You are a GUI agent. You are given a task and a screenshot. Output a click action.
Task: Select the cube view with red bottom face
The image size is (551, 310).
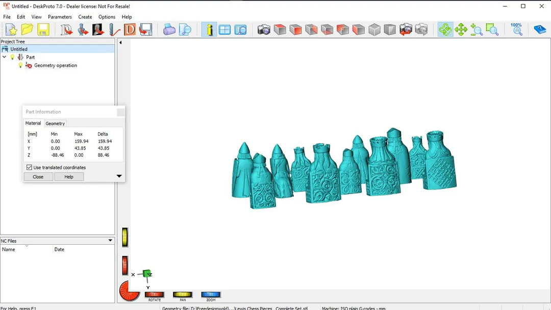pos(327,30)
